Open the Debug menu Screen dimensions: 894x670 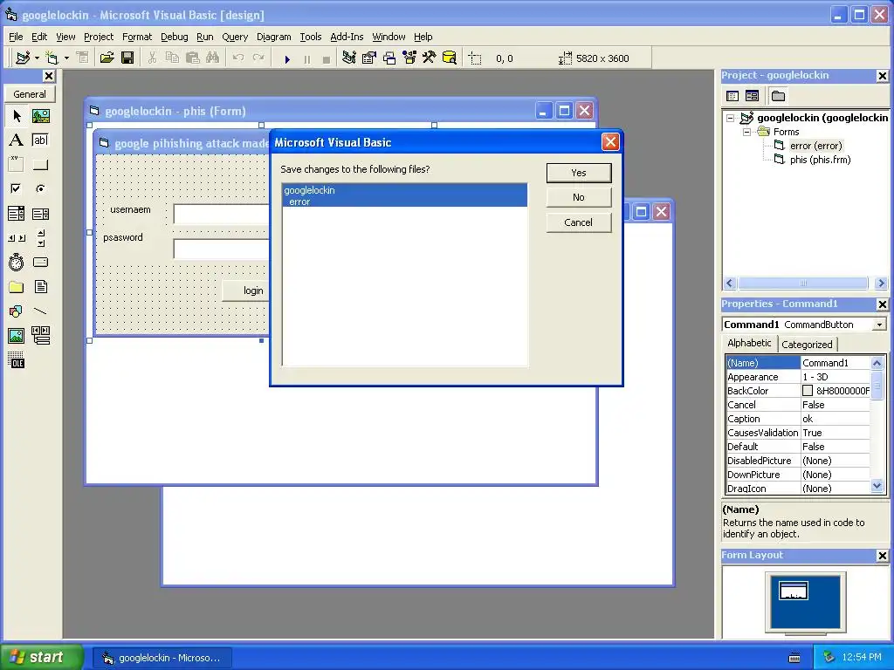point(174,37)
